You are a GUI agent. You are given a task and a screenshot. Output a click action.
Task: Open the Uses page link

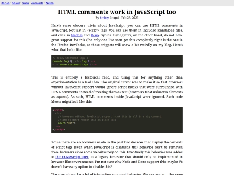point(26,3)
